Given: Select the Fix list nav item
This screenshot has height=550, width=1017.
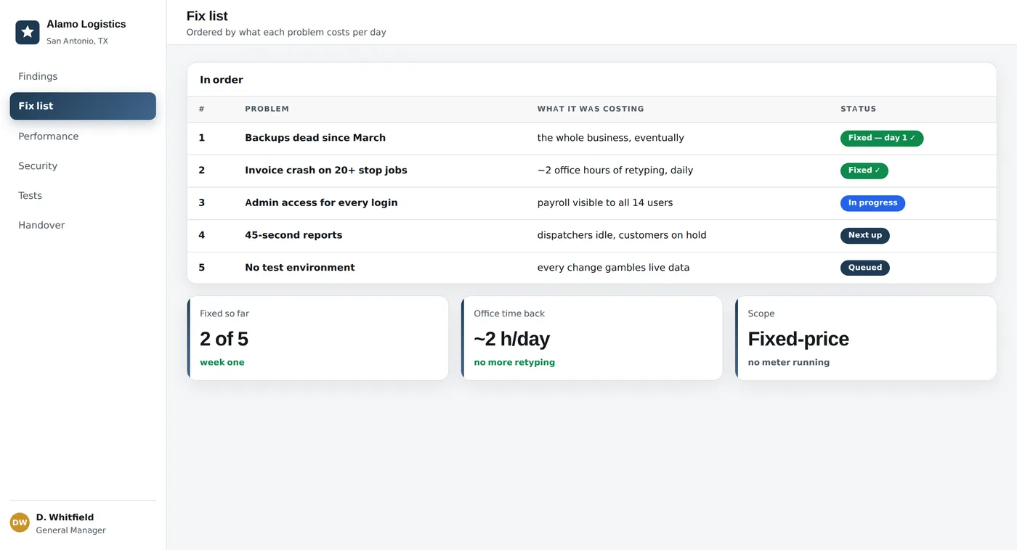Looking at the screenshot, I should tap(83, 106).
